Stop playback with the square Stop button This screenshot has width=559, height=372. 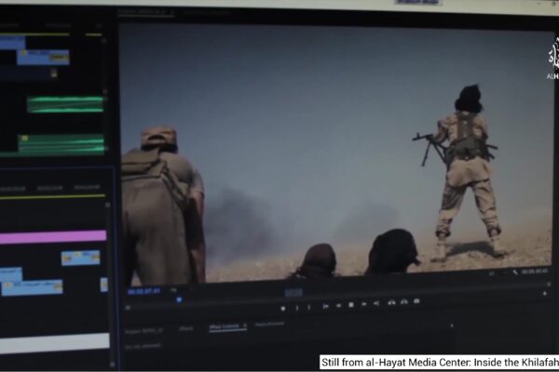pos(351,305)
